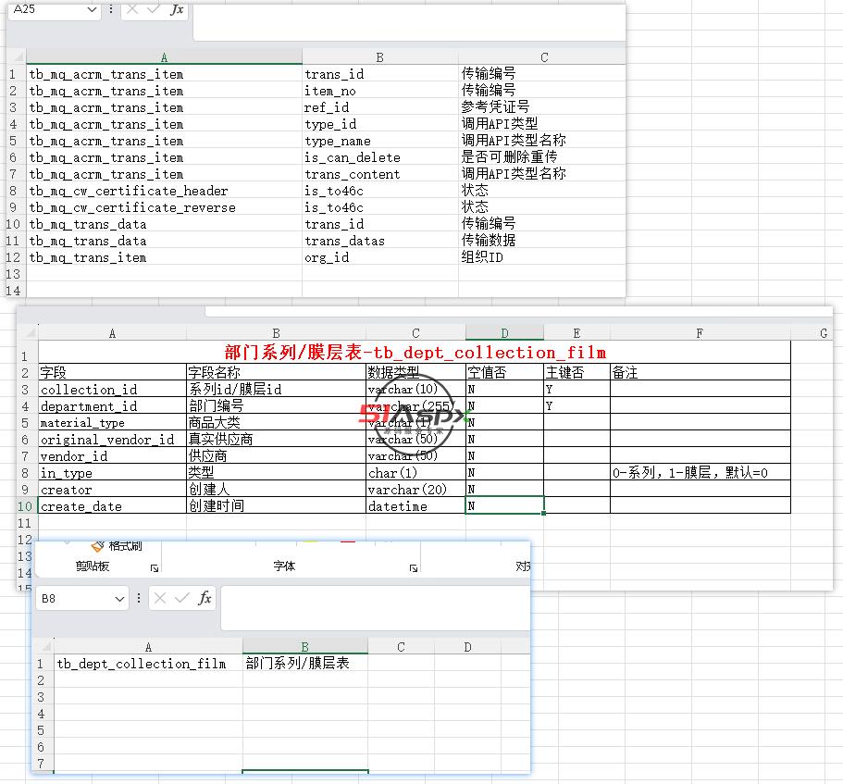843x784 pixels.
Task: Click the remark cell 0-系列, 1-膜层, 默认=0
Action: point(700,473)
